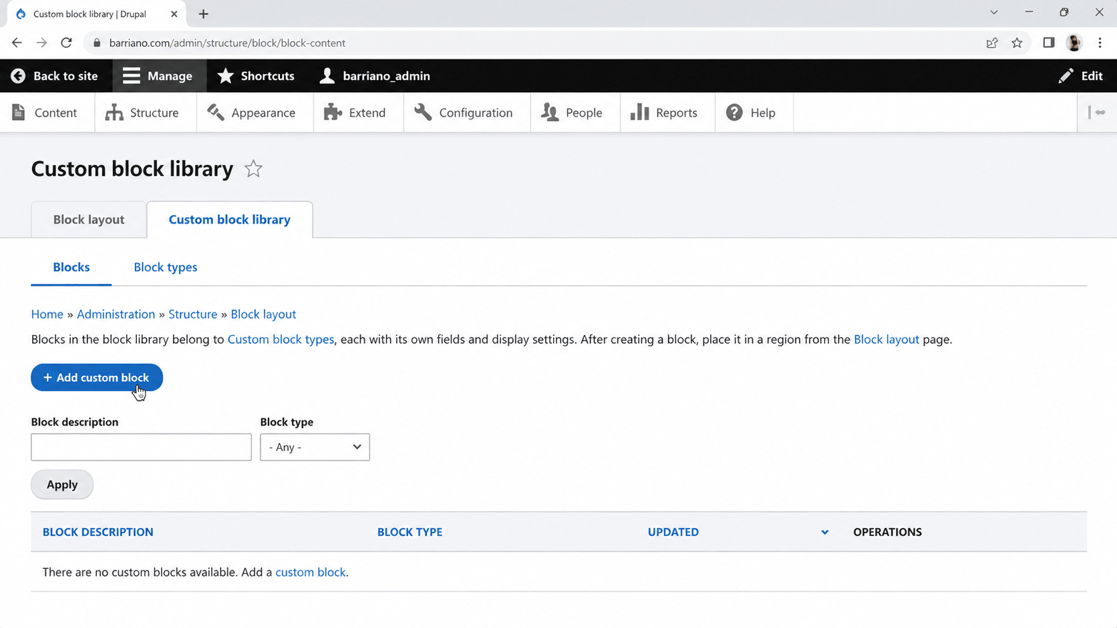Click the browser forward arrow
Image resolution: width=1117 pixels, height=628 pixels.
pos(41,43)
